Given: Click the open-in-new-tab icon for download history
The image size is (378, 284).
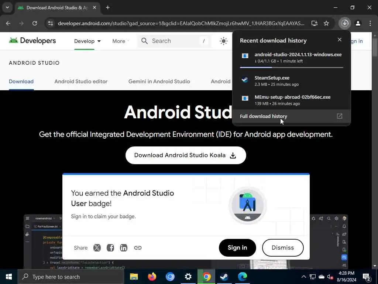Looking at the screenshot, I should point(340,116).
